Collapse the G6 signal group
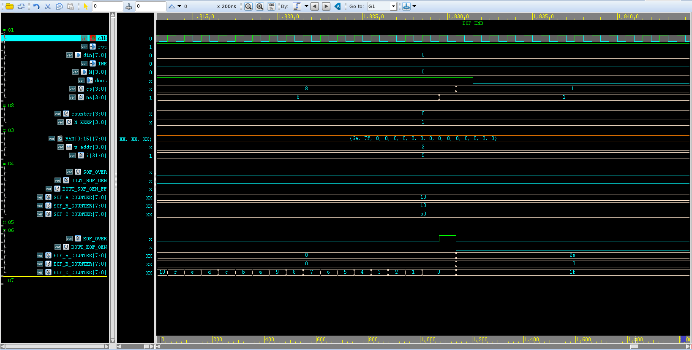Image resolution: width=692 pixels, height=350 pixels. (x=4, y=231)
